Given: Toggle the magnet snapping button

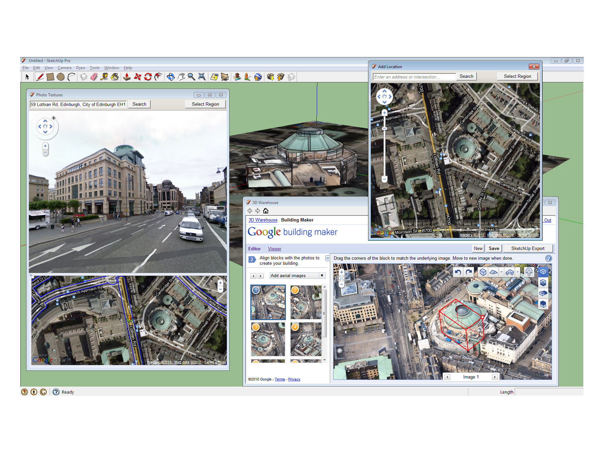Looking at the screenshot, I should click(529, 272).
